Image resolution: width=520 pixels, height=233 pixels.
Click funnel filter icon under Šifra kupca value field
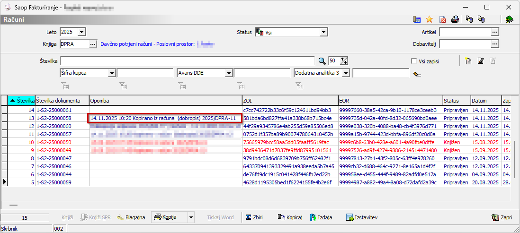[123, 86]
